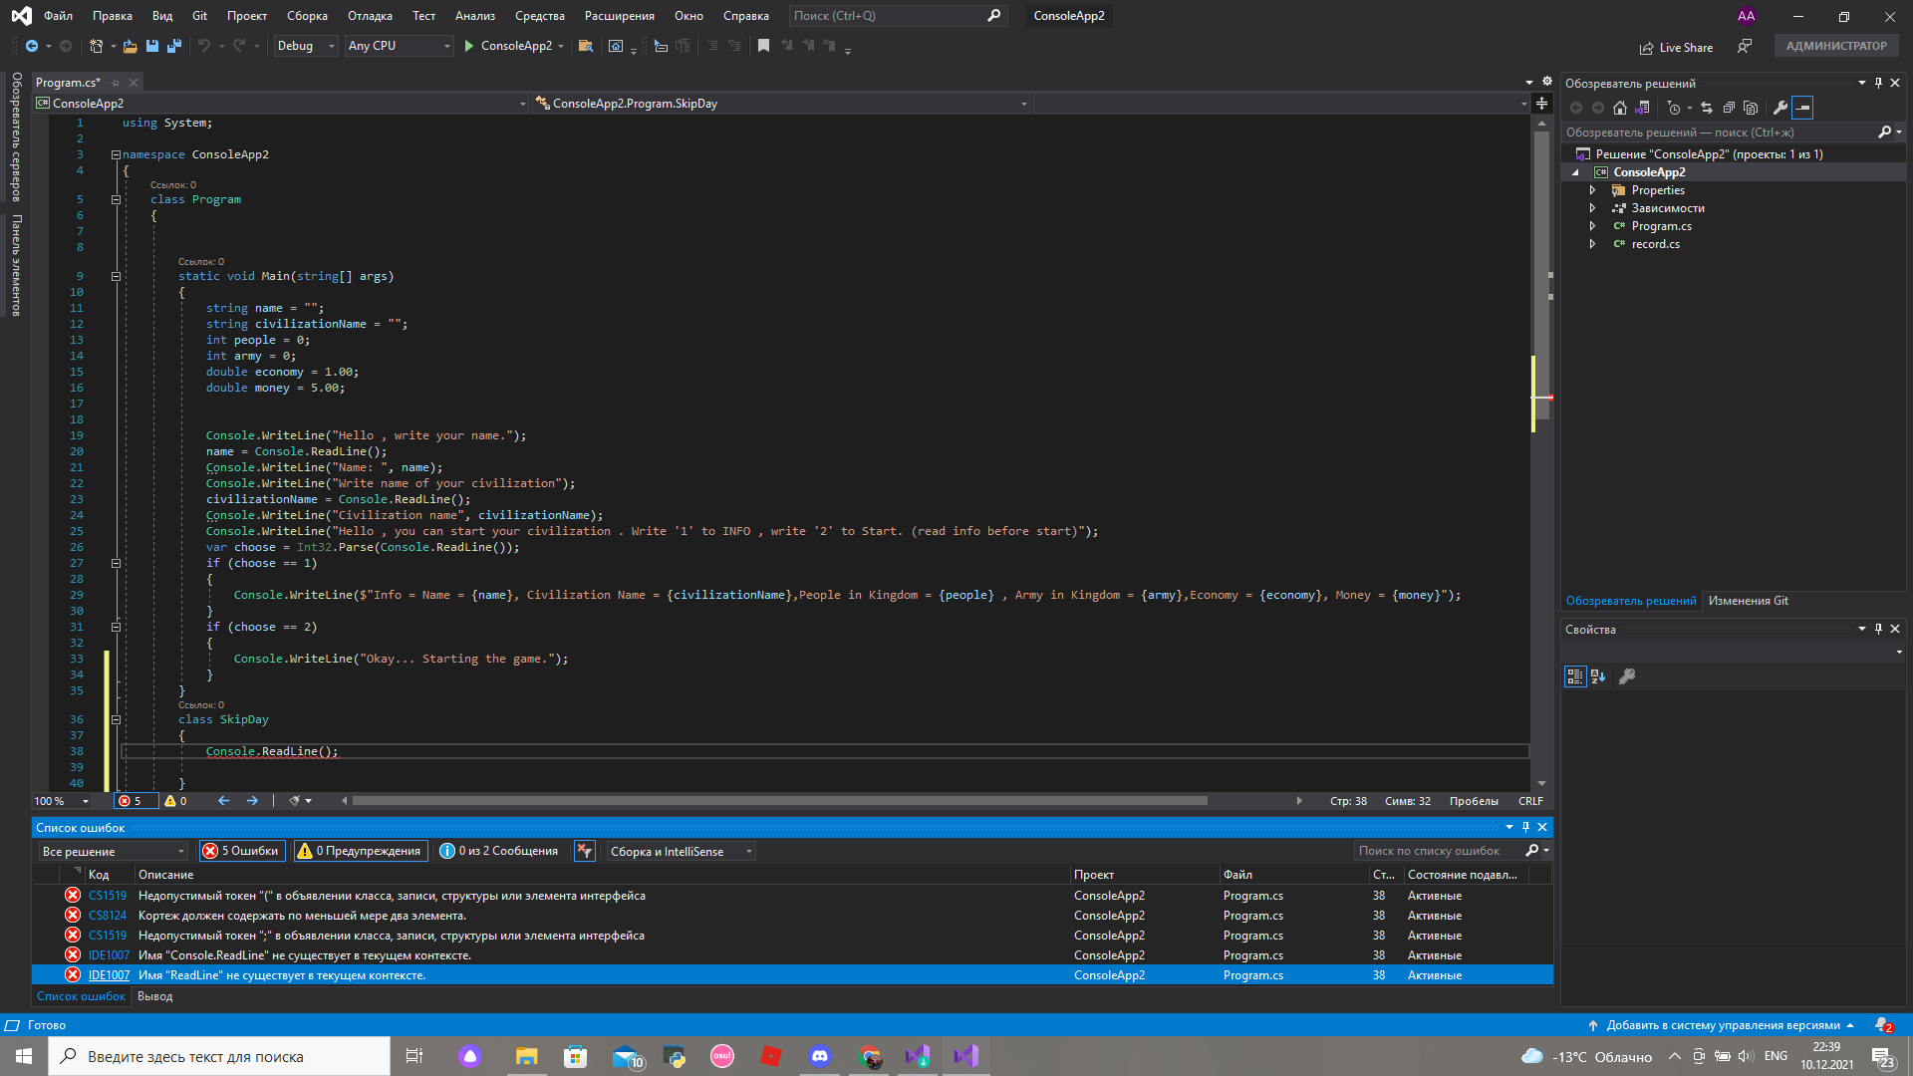The width and height of the screenshot is (1913, 1076).
Task: Toggle auto-hide pin of Properties panel
Action: pyautogui.click(x=1878, y=629)
